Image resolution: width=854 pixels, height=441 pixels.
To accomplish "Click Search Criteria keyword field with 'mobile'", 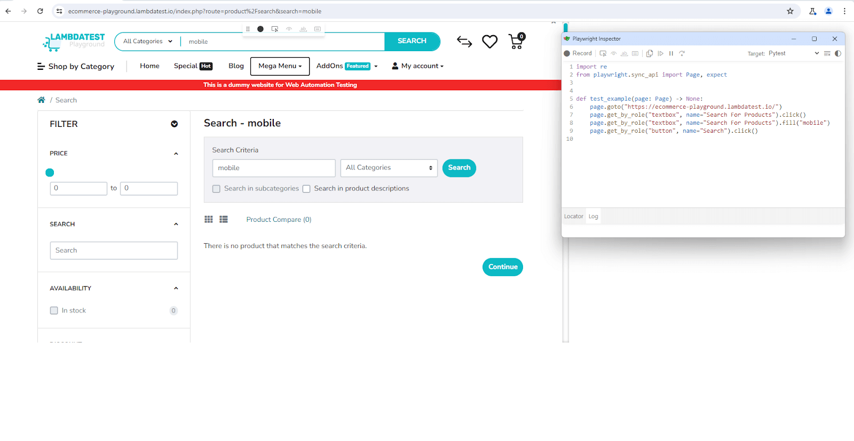I will coord(274,168).
